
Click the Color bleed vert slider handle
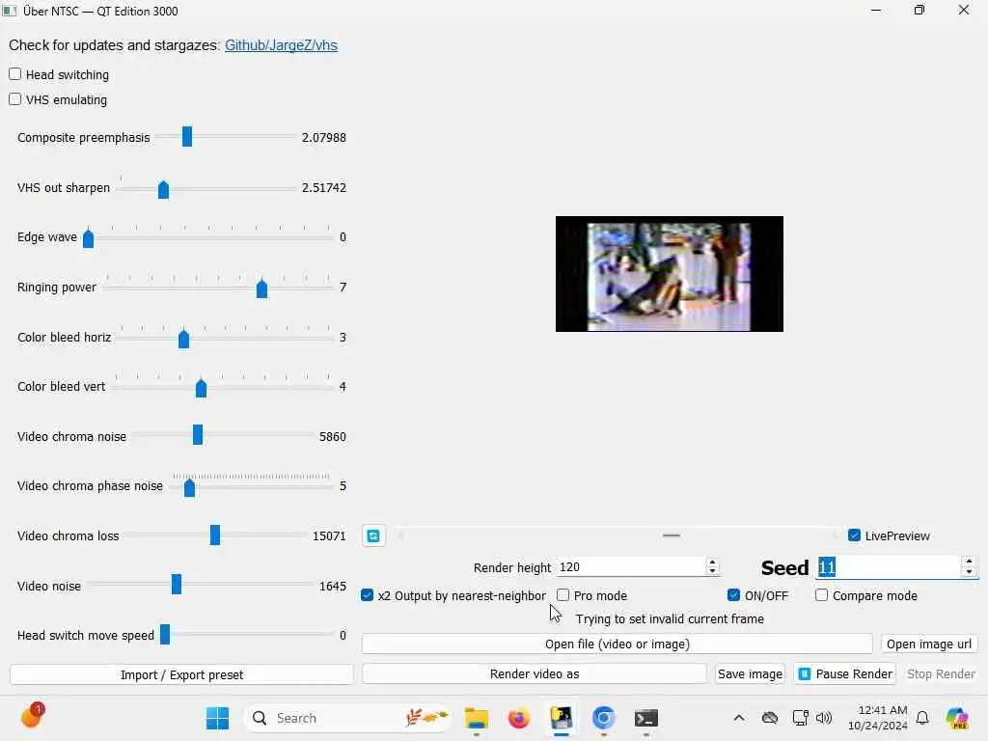pos(201,388)
